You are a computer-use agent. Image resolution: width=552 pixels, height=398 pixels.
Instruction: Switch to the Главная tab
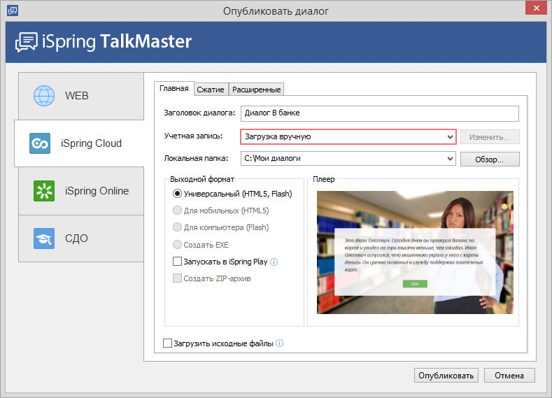coord(174,88)
